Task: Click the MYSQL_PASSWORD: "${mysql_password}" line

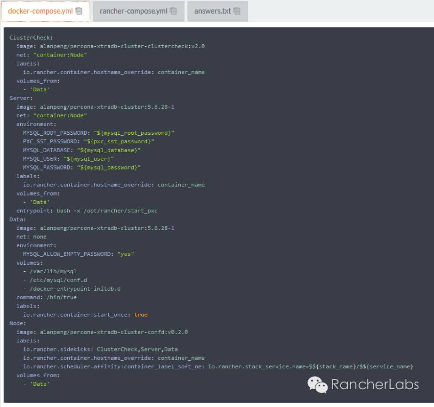Action: 81,168
